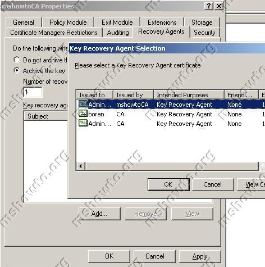Click the certificate icon of Admin issued by CA
This screenshot has height=267, width=265.
83,123
